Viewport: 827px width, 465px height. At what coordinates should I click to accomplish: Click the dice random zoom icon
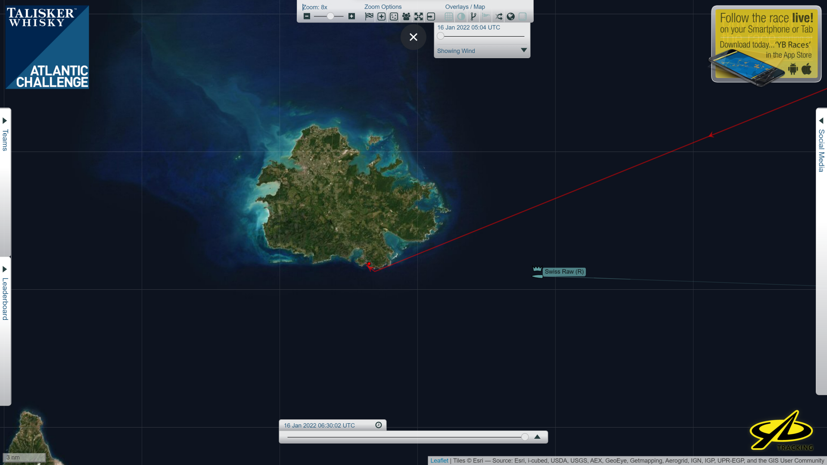coord(394,16)
